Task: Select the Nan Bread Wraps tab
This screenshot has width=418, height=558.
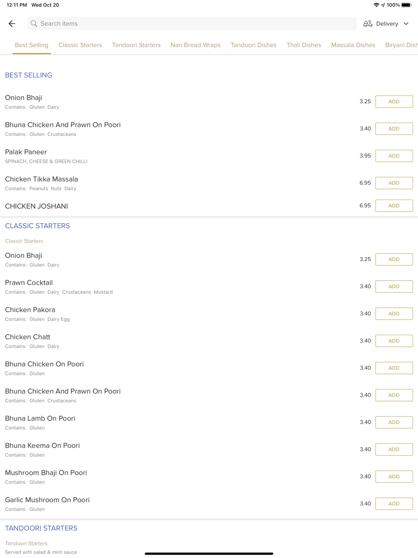Action: pyautogui.click(x=196, y=45)
